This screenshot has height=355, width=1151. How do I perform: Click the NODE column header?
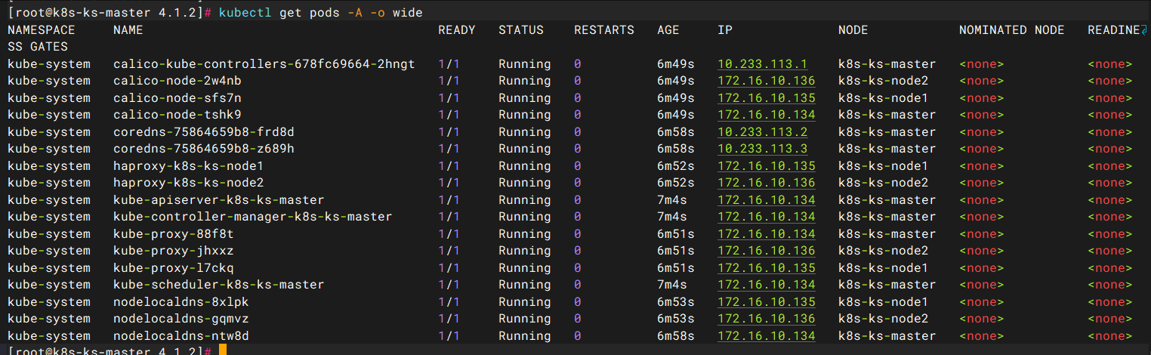853,30
